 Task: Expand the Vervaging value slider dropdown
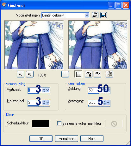[x=108, y=103]
